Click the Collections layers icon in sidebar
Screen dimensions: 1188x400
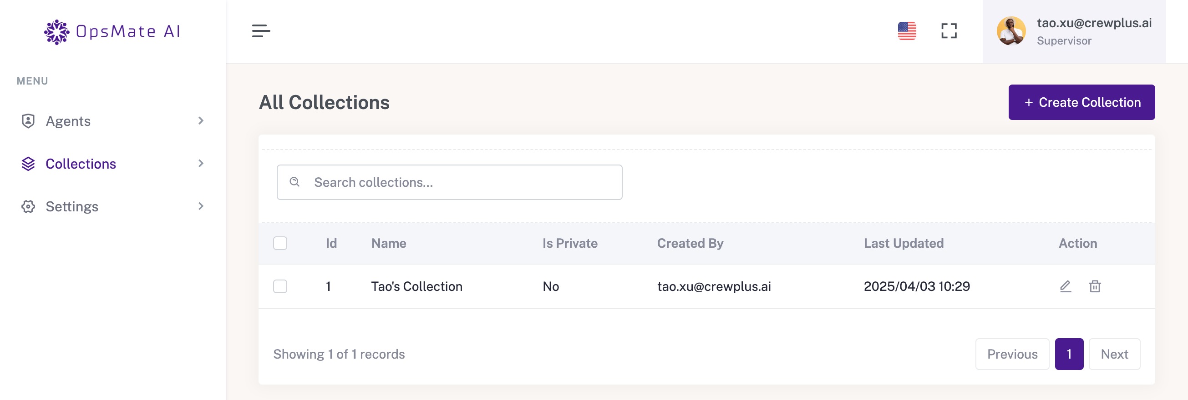click(28, 164)
